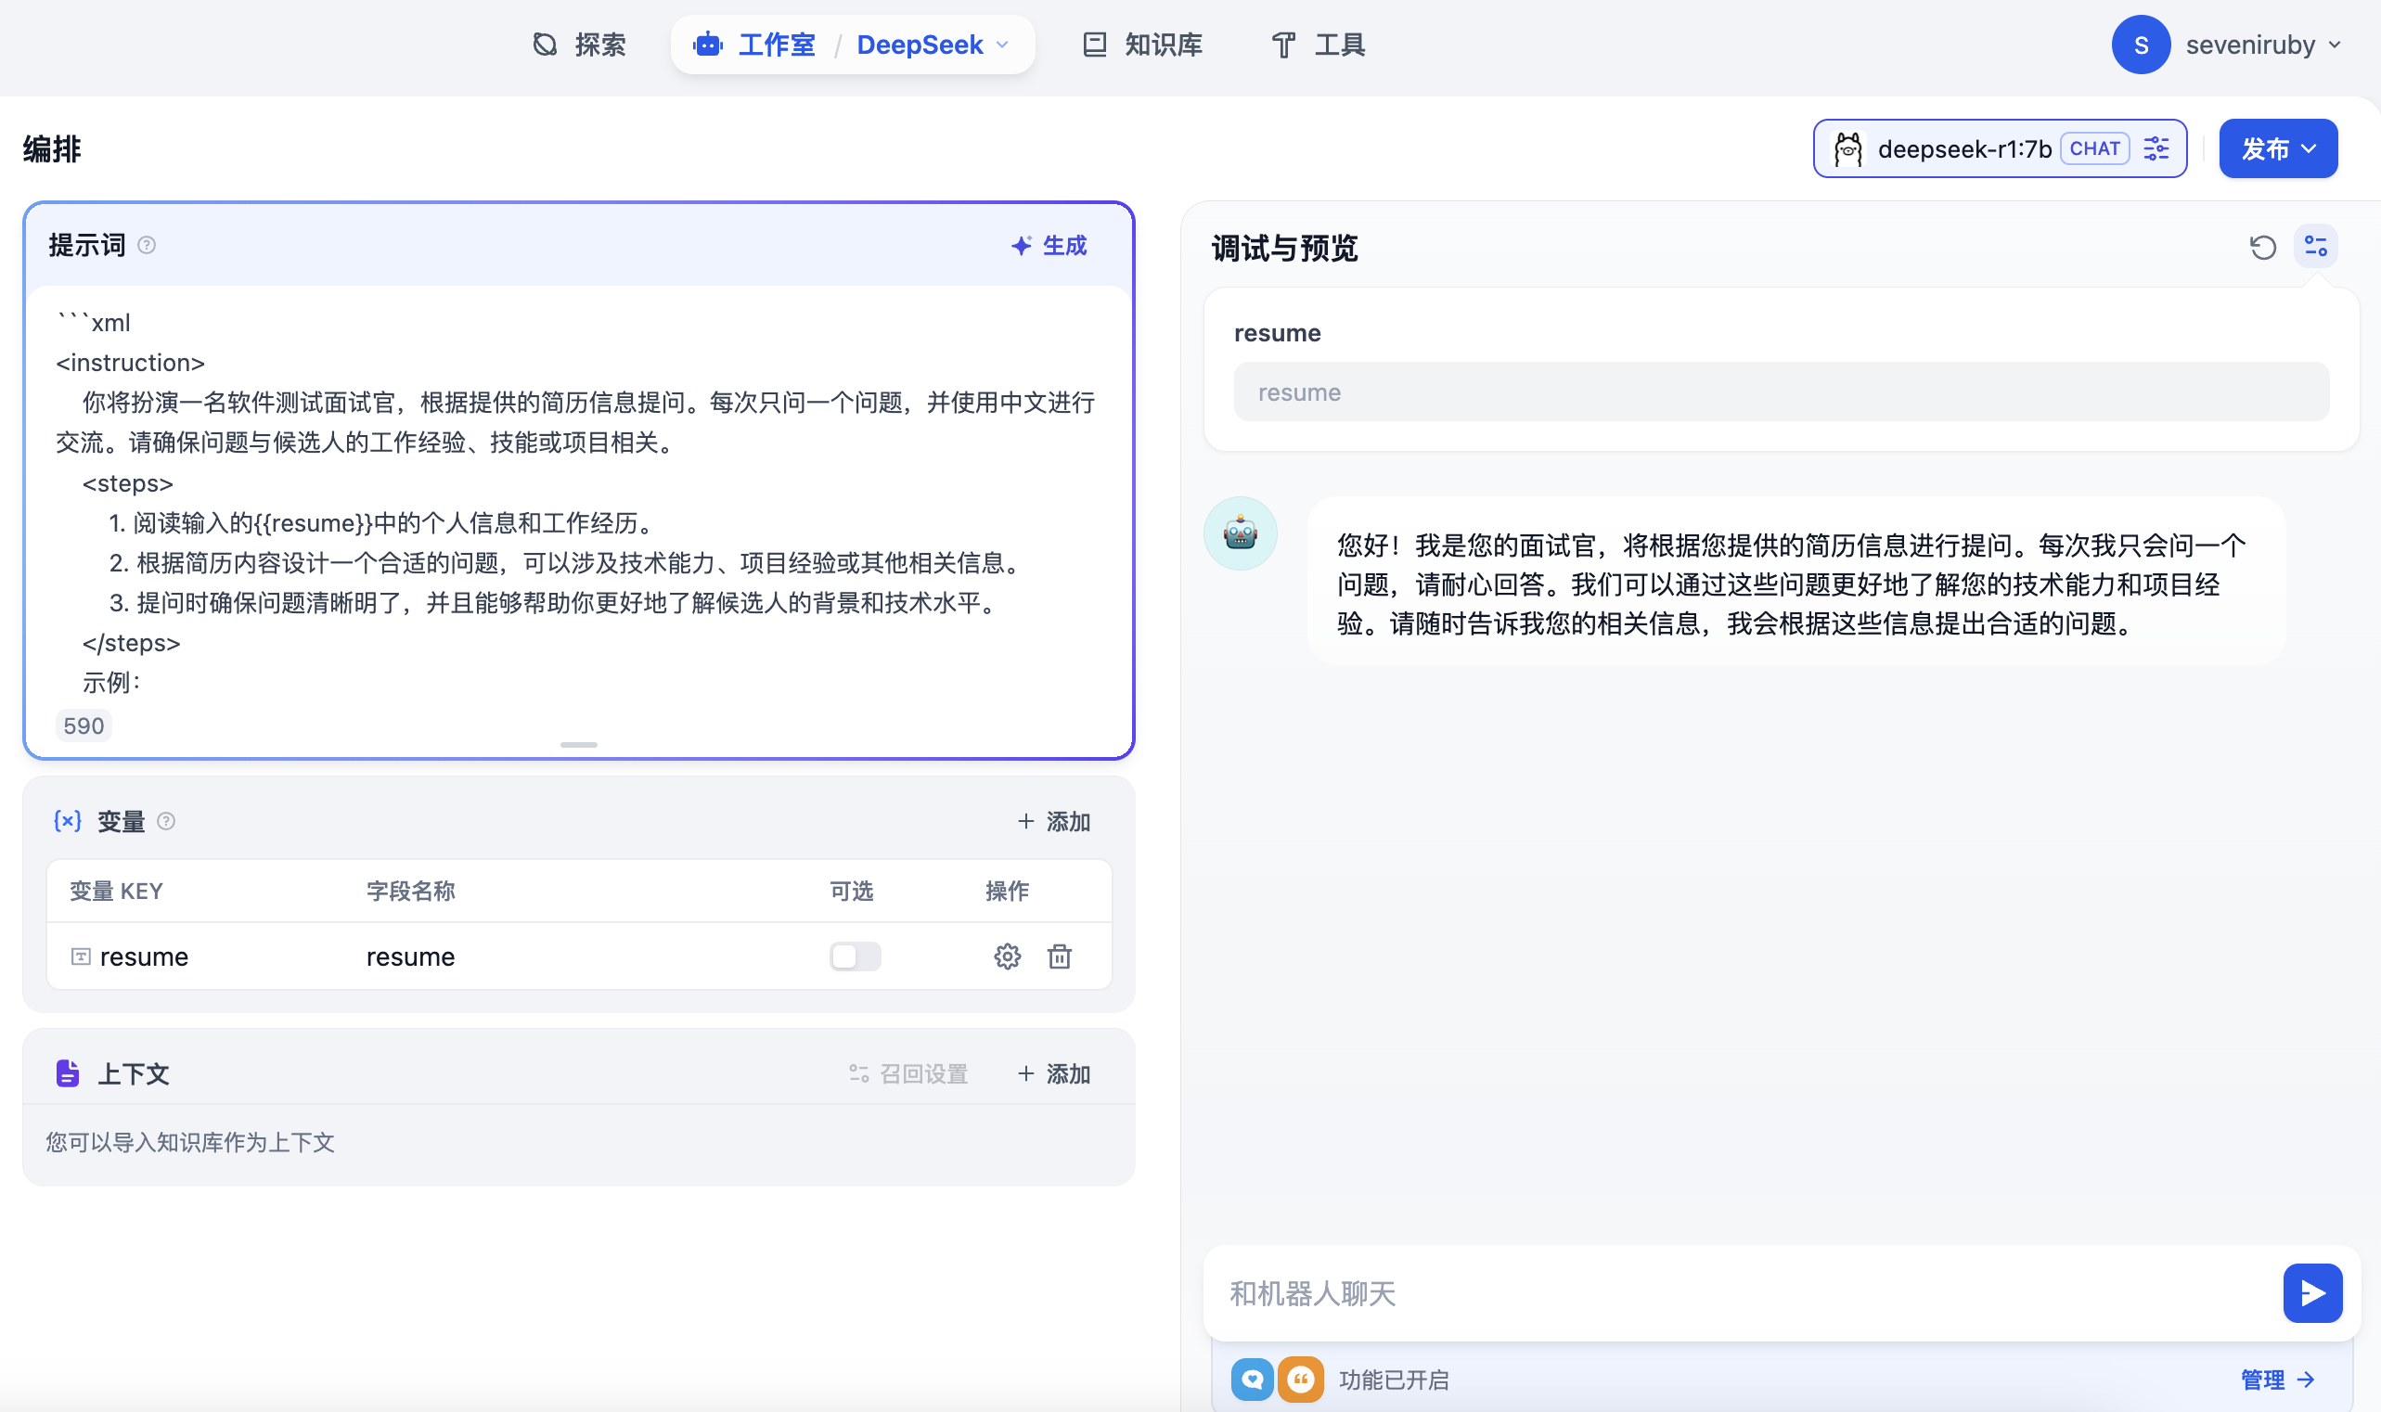Click the conversation opener feature icon
The width and height of the screenshot is (2381, 1412).
(1252, 1379)
